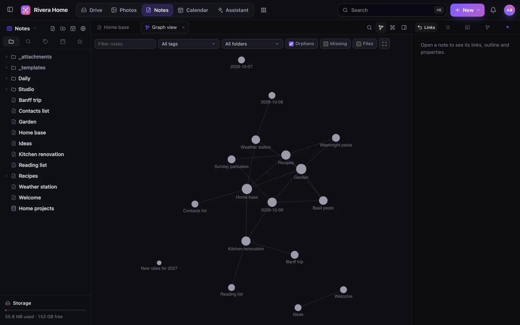
Task: Go to the Drive app
Action: pos(92,10)
